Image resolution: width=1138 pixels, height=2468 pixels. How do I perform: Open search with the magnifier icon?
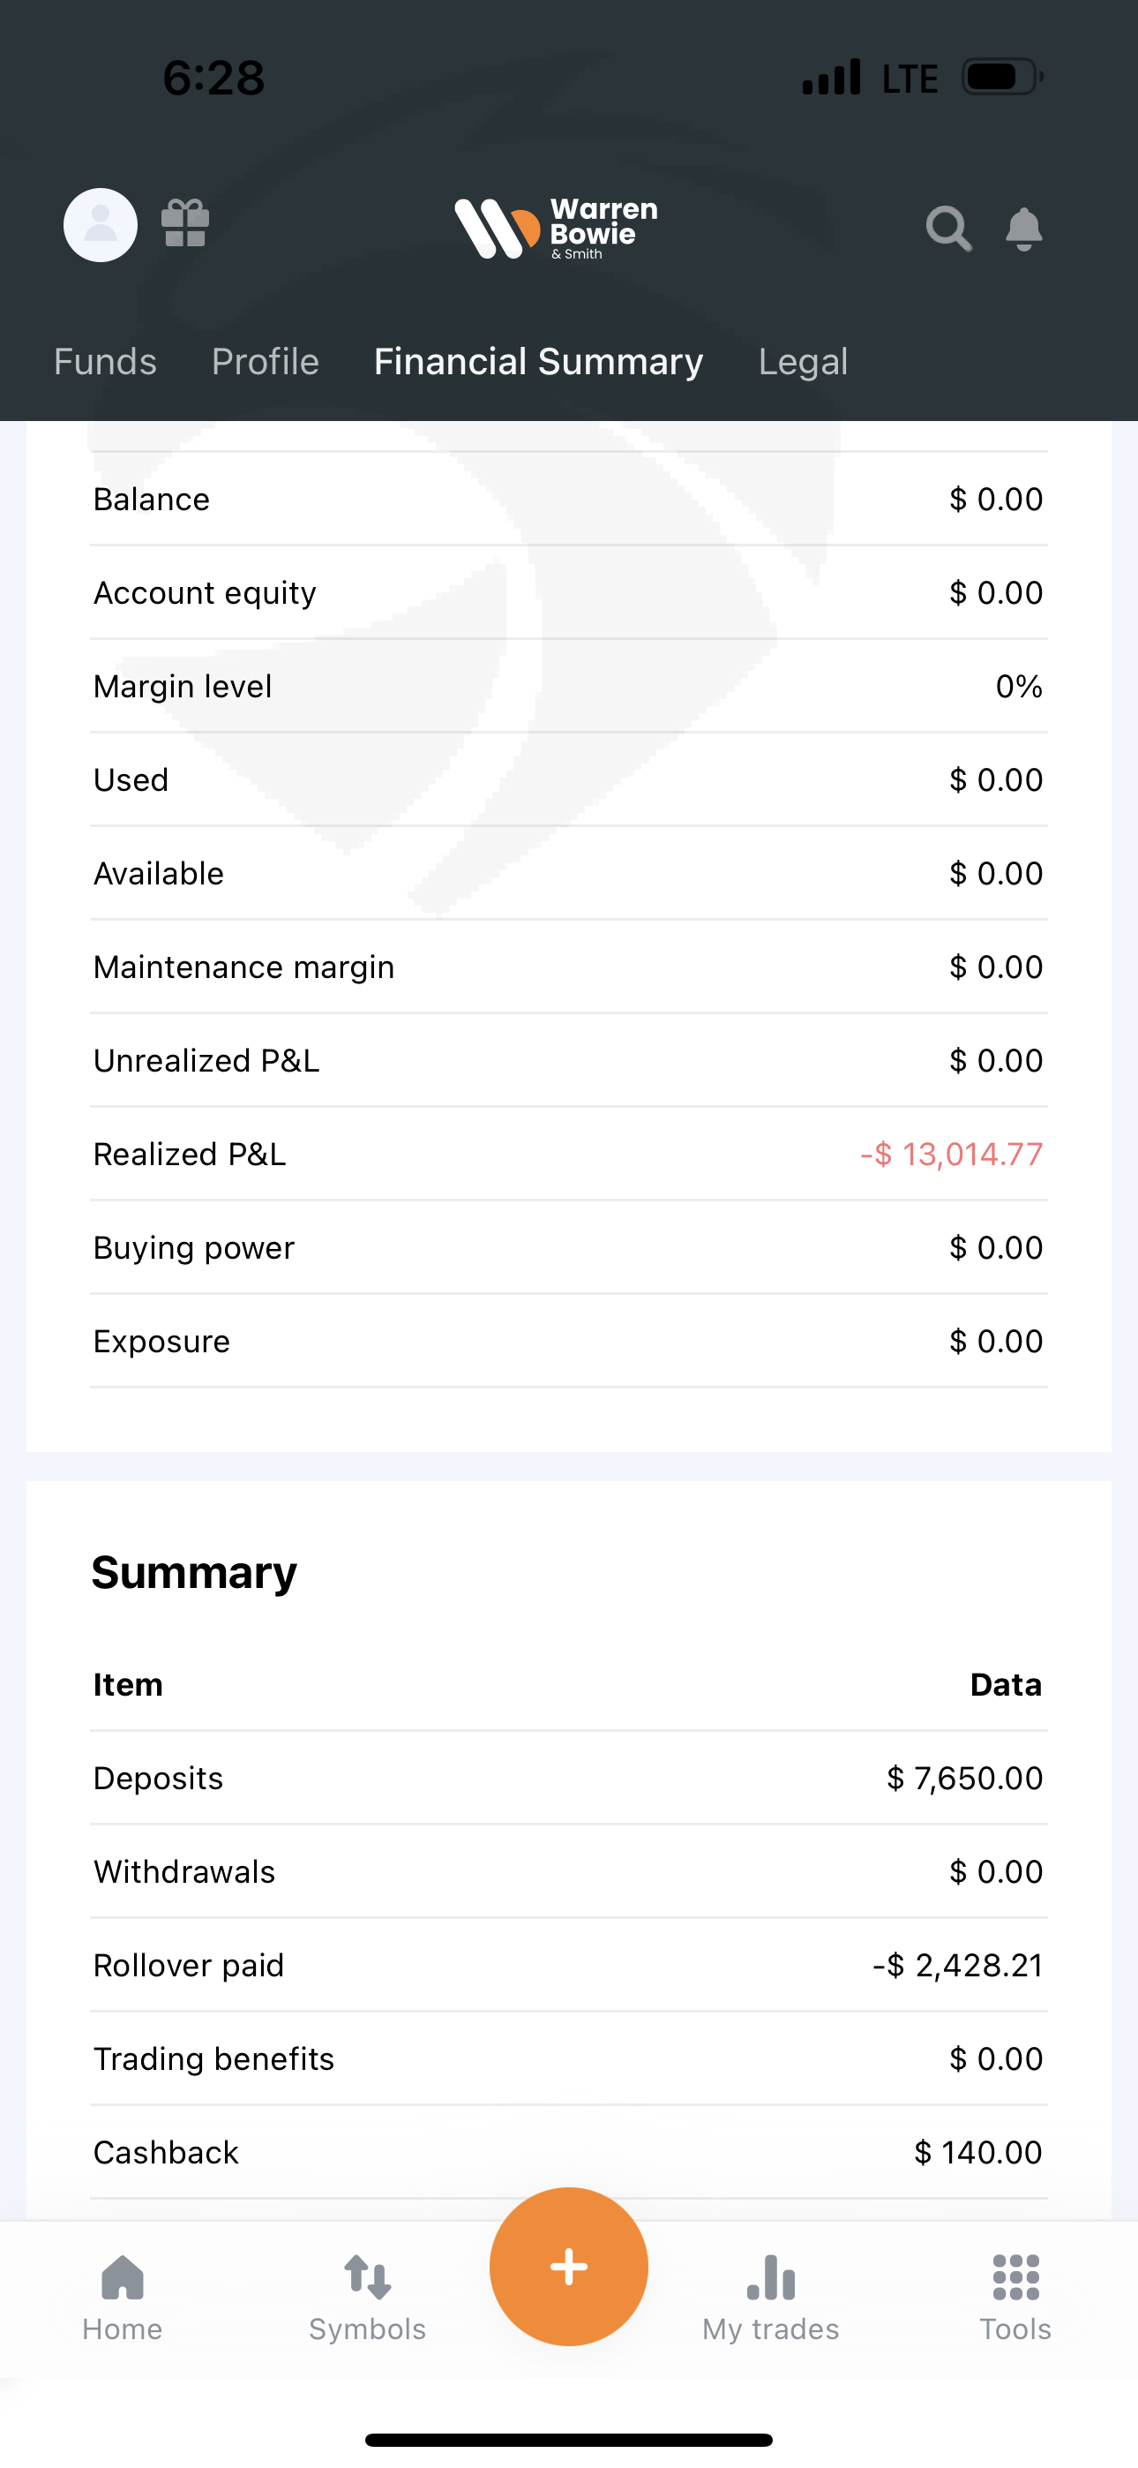948,228
